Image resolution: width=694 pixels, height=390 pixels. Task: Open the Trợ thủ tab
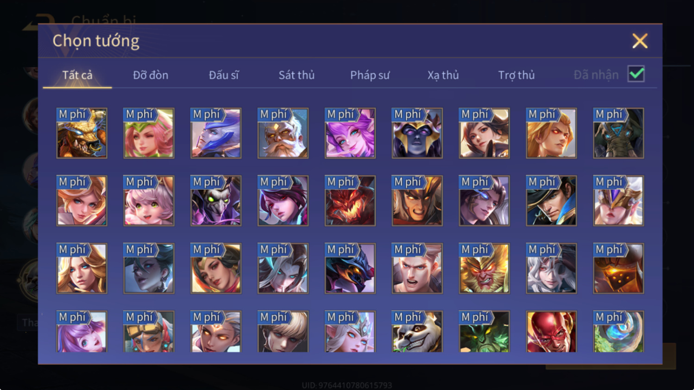pos(516,75)
